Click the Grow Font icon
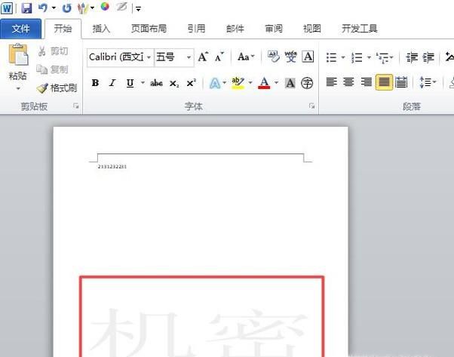Viewport: 454px width, 357px height. tap(204, 57)
